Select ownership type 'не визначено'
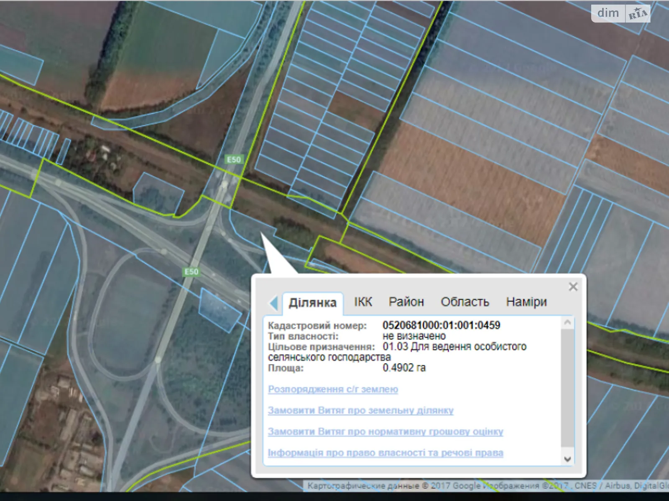 pyautogui.click(x=414, y=336)
